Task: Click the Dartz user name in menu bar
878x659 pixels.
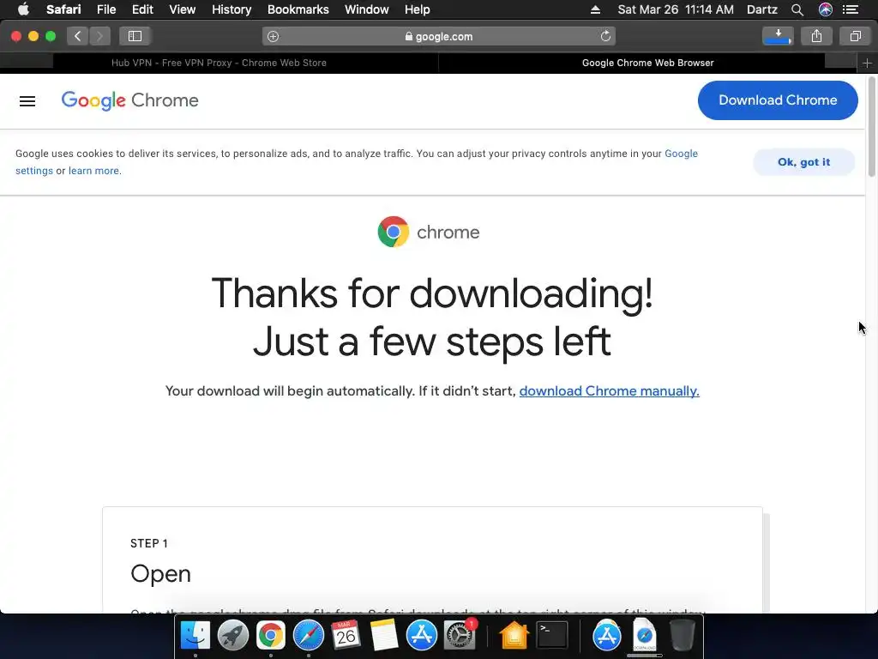Action: pyautogui.click(x=761, y=9)
